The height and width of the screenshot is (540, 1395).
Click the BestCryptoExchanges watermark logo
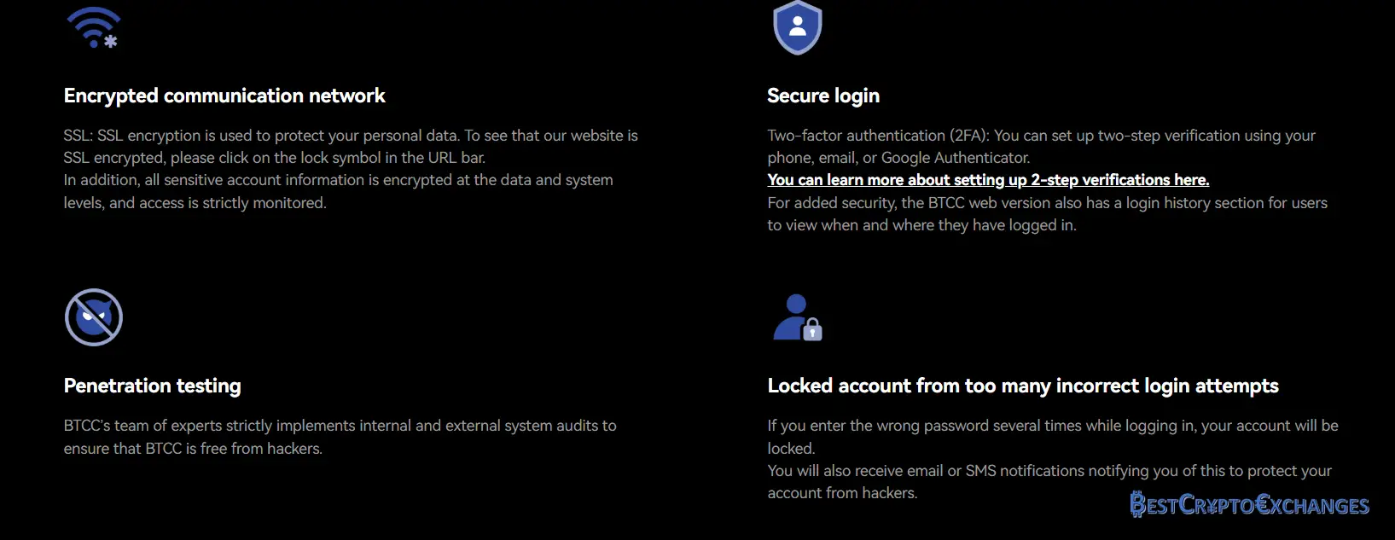1249,505
